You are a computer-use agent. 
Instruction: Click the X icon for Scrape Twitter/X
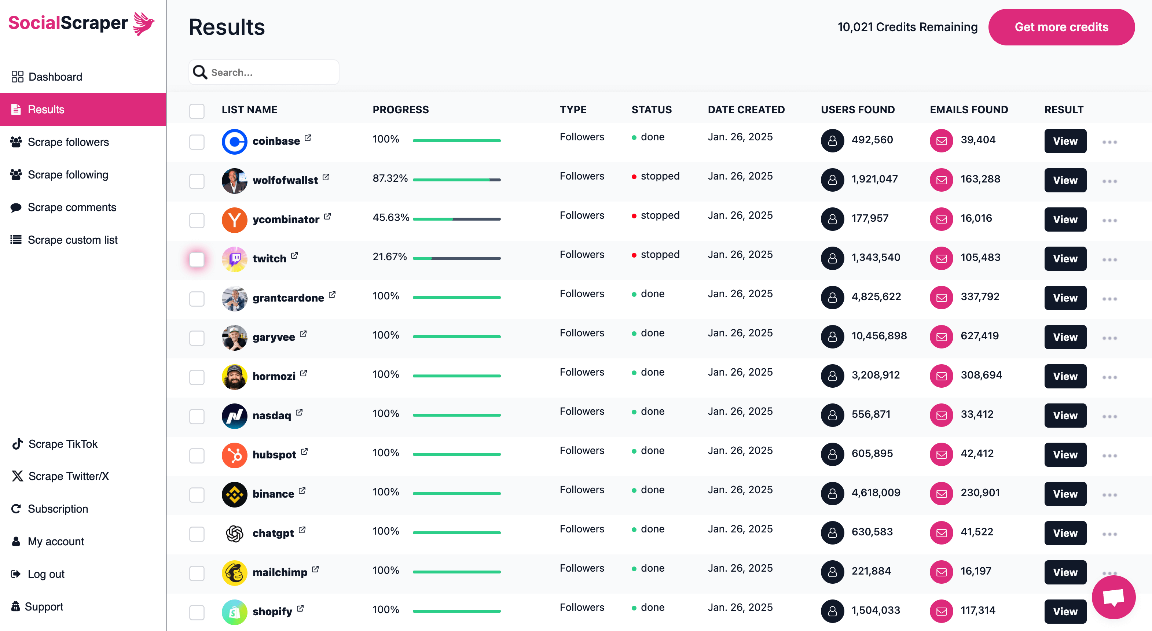point(17,476)
